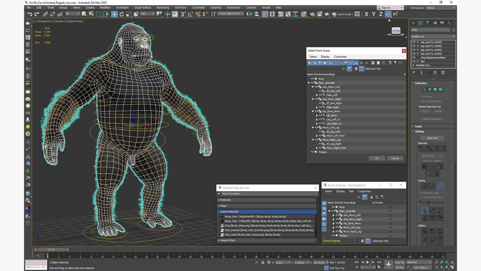Click the Pin Stack icon
481x271 pixels.
414,73
